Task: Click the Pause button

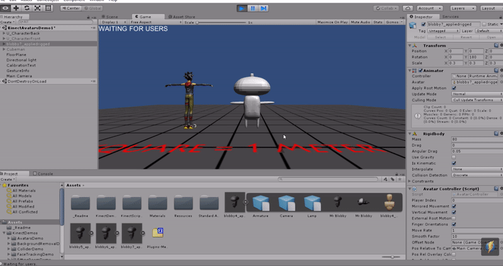Action: [253, 8]
